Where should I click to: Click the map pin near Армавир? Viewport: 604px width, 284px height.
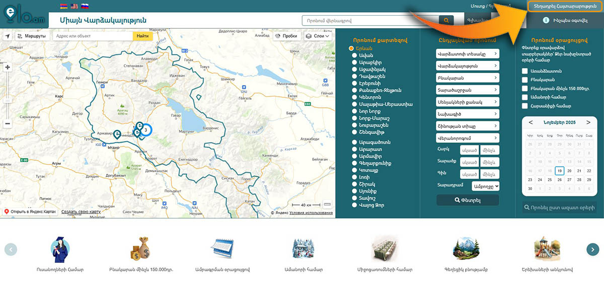click(117, 134)
